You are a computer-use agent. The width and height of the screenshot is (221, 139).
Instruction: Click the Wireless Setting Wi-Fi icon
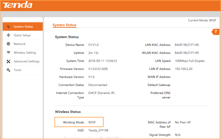tap(8, 53)
